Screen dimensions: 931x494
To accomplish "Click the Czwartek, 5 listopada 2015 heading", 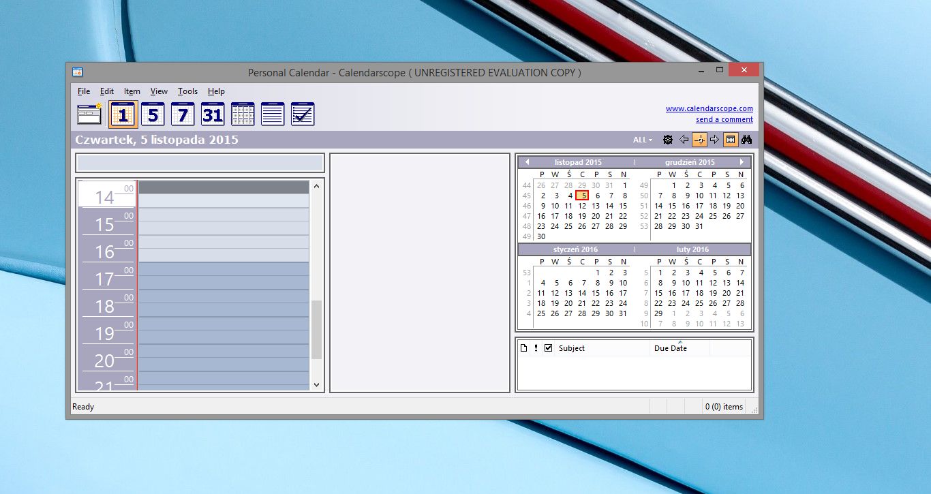I will [x=157, y=140].
